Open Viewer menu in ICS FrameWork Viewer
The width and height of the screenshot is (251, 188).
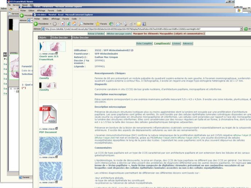pyautogui.click(x=25, y=5)
